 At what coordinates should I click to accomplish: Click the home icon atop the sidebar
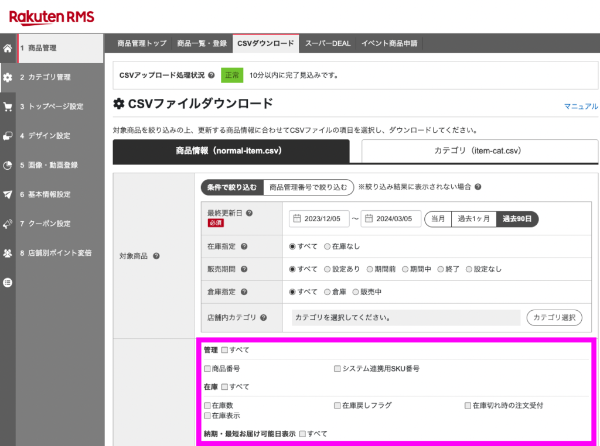coord(6,48)
